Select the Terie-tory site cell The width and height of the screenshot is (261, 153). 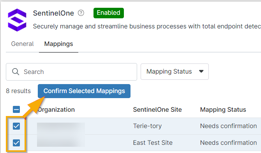coord(147,126)
